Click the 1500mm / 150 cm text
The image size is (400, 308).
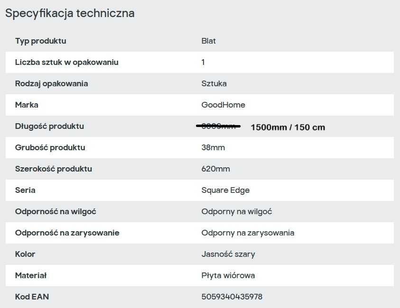(288, 127)
